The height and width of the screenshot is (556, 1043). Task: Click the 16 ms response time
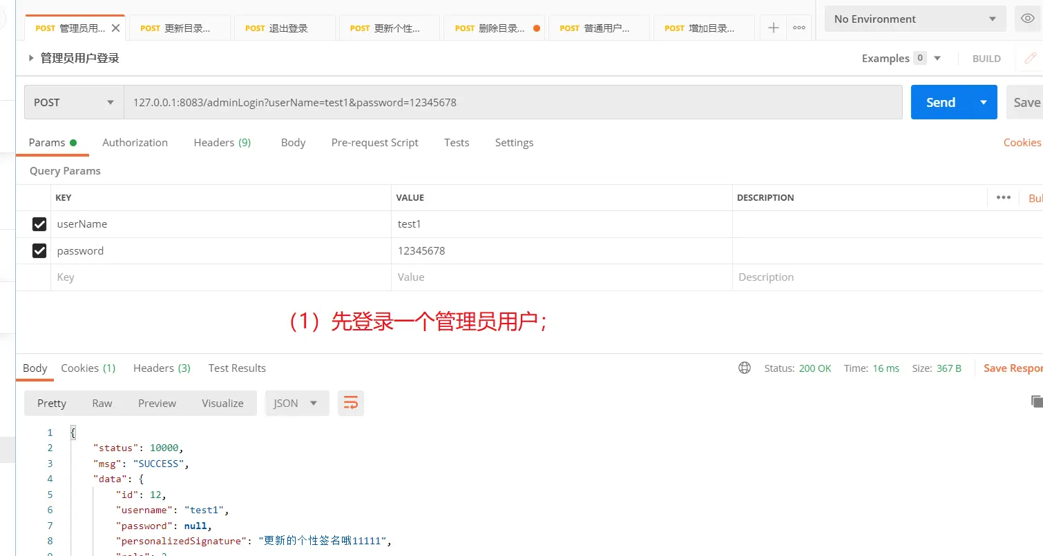click(x=886, y=368)
